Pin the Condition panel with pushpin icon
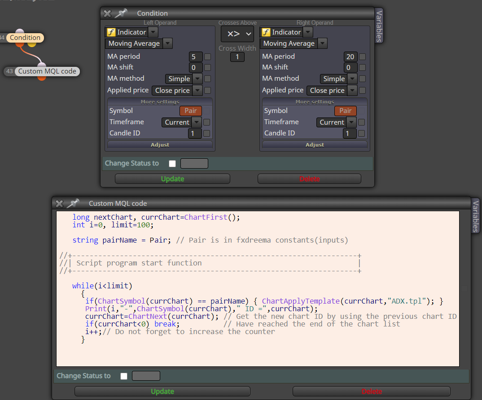 click(x=120, y=13)
